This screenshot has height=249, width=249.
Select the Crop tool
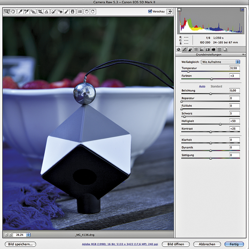(x=40, y=12)
